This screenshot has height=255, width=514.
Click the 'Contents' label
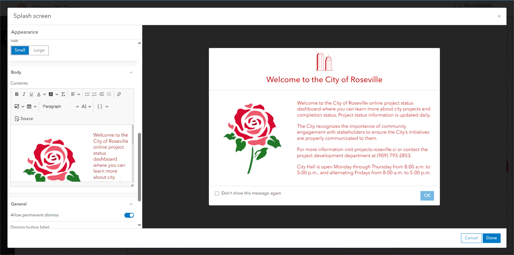[x=19, y=83]
